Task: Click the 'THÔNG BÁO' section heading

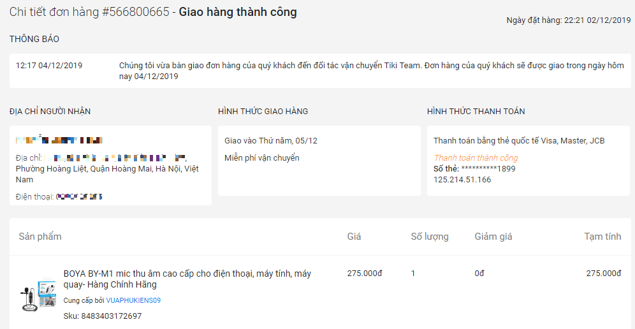Action: (34, 40)
